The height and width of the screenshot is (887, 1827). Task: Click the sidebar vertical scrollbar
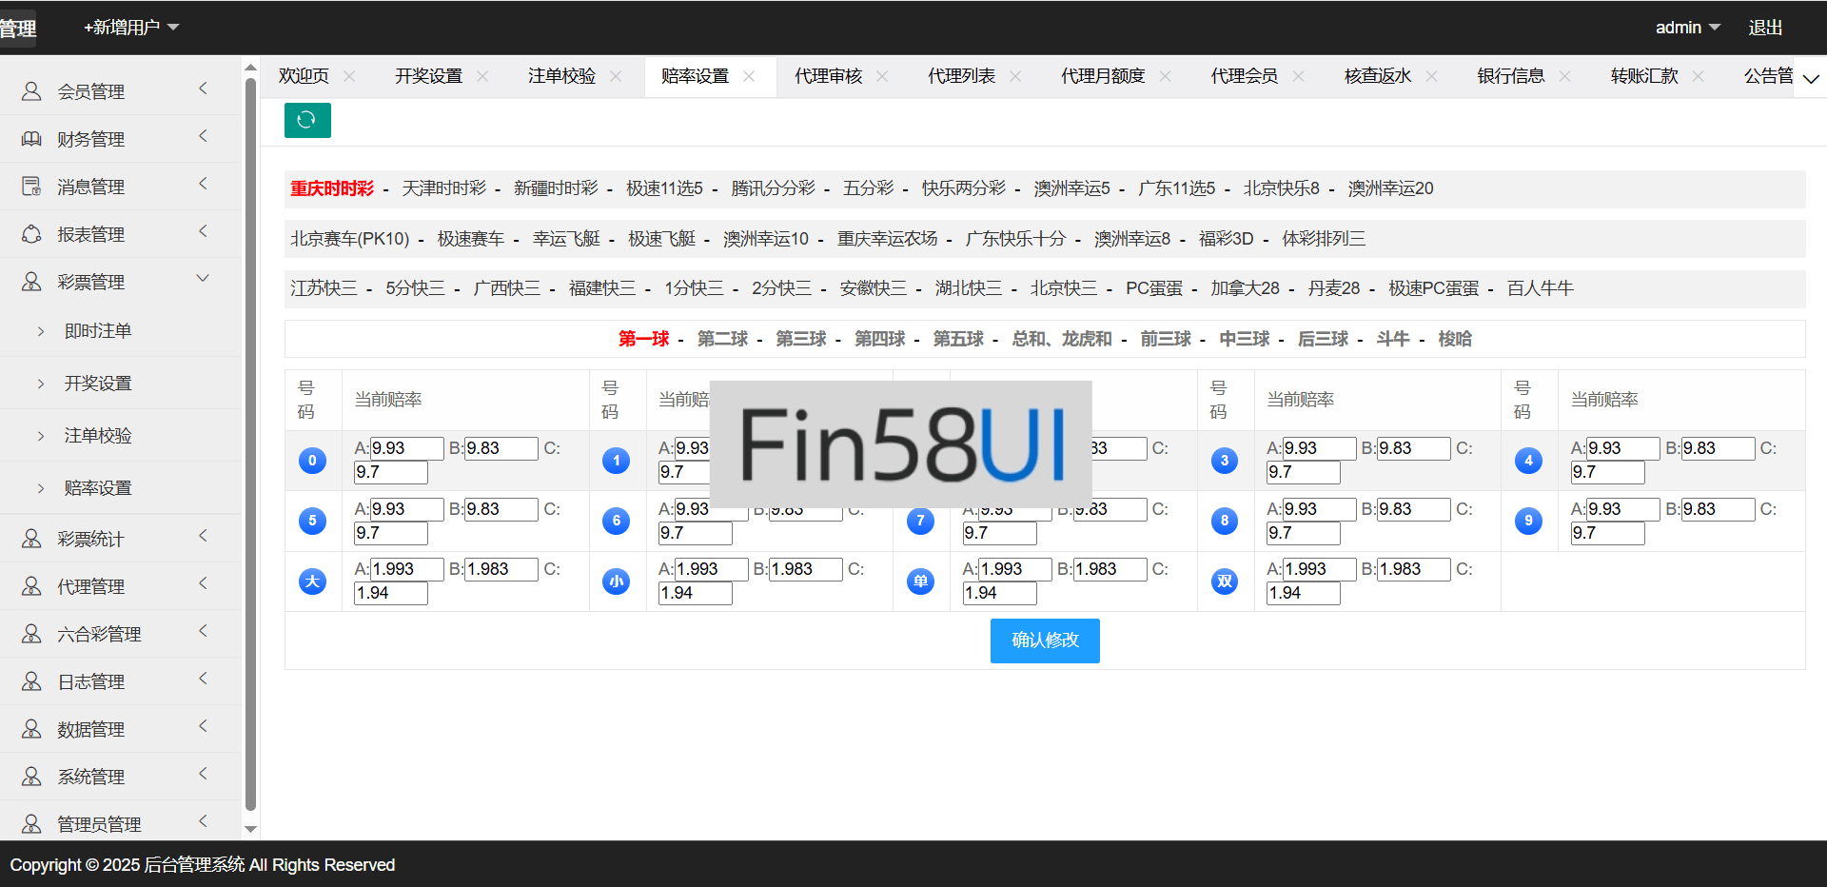(x=251, y=443)
